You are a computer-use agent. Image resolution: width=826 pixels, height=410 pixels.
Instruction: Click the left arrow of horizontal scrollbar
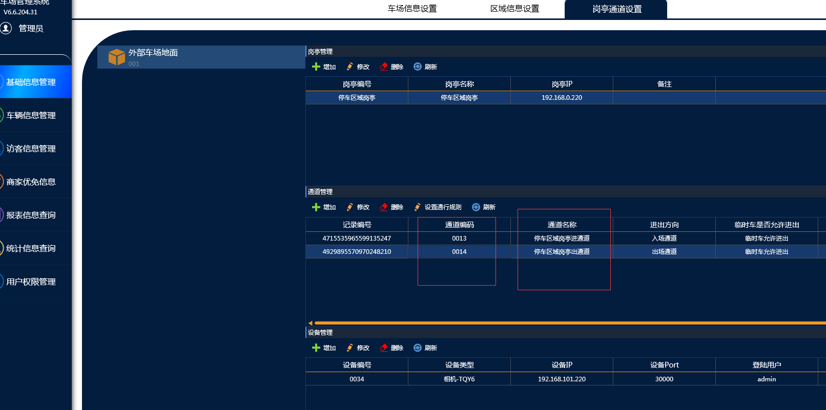[x=311, y=323]
